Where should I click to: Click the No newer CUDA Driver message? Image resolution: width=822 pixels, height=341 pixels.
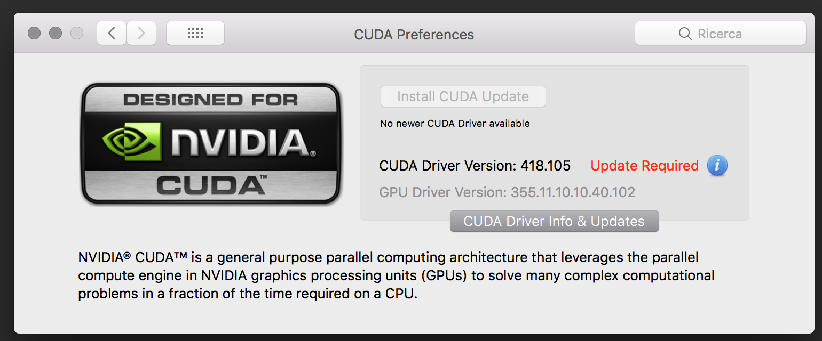point(455,124)
